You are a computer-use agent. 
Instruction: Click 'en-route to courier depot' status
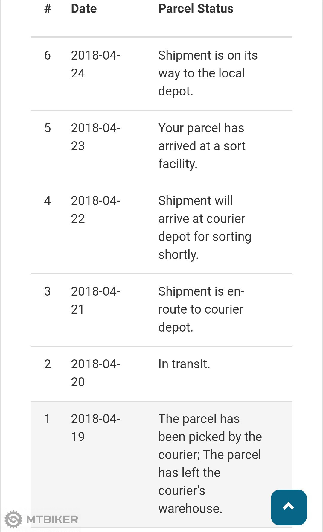coord(201,309)
